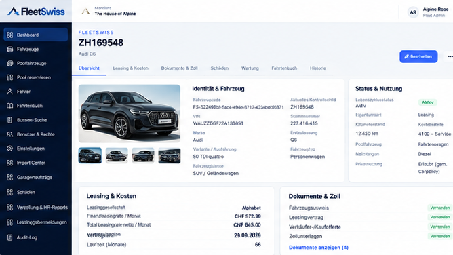The height and width of the screenshot is (255, 453).
Task: Select the third car thumbnail
Action: click(143, 155)
